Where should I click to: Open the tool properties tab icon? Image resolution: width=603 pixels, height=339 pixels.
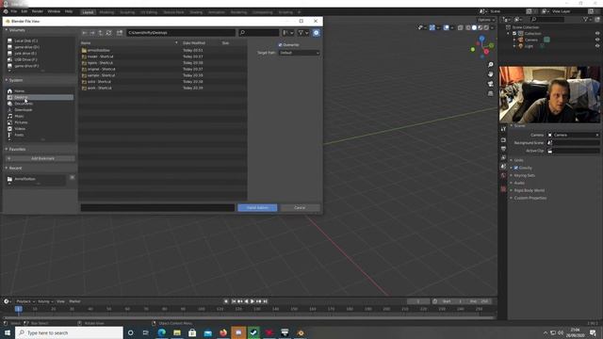[x=503, y=129]
